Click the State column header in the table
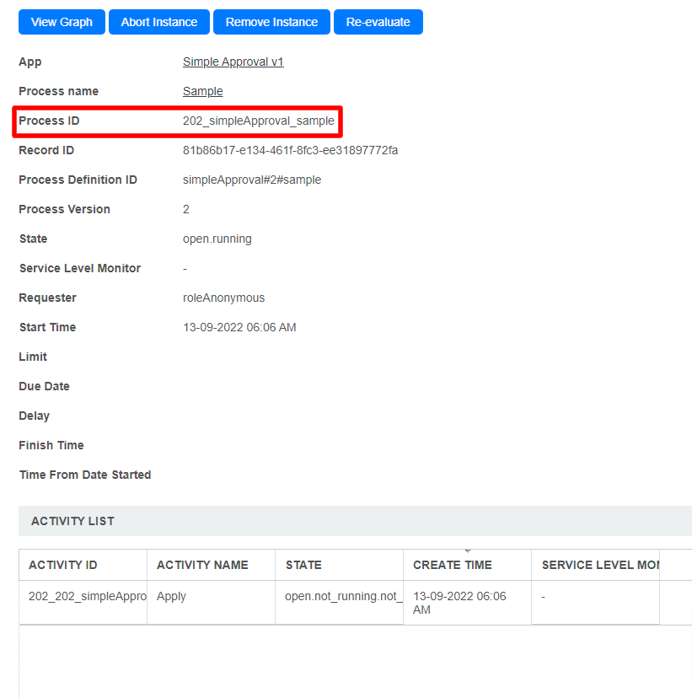The width and height of the screenshot is (692, 698). 303,565
